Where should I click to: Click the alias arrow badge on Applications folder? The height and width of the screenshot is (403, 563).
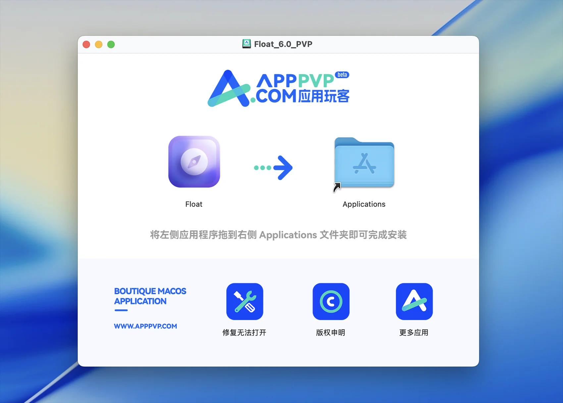click(337, 187)
